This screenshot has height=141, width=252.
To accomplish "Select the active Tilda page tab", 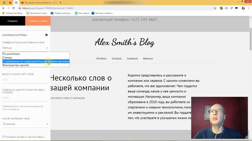I will [x=16, y=3].
